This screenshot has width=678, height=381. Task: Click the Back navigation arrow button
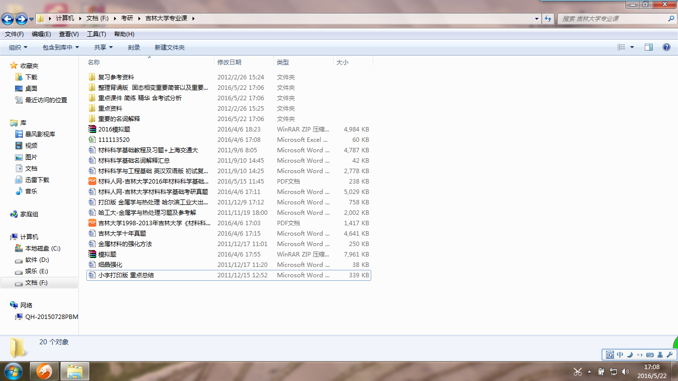tap(7, 19)
